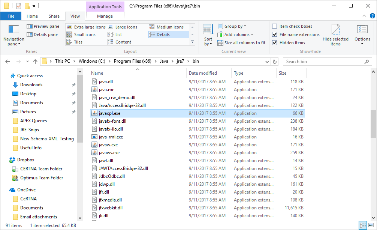This screenshot has height=230, width=377.
Task: Toggle Hidden items checkbox
Action: tap(275, 43)
